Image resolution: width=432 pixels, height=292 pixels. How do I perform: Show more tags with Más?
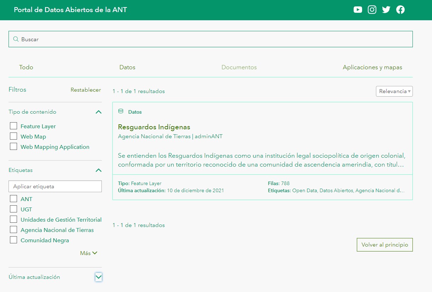89,253
